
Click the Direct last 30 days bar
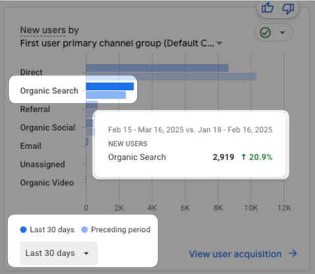tap(157, 68)
